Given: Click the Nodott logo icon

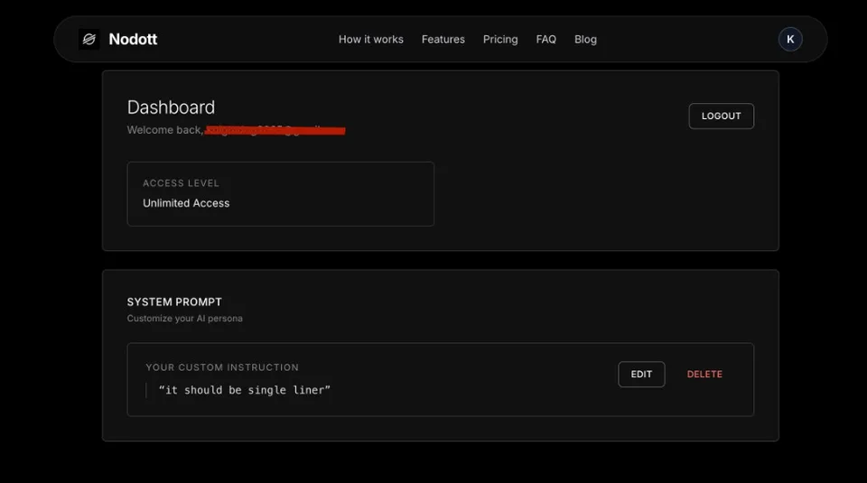Looking at the screenshot, I should point(89,39).
